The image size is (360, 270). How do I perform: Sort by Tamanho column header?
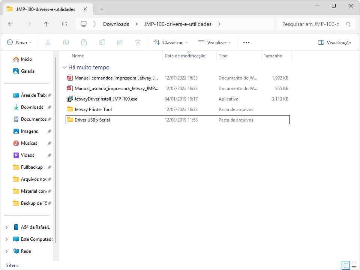(273, 56)
